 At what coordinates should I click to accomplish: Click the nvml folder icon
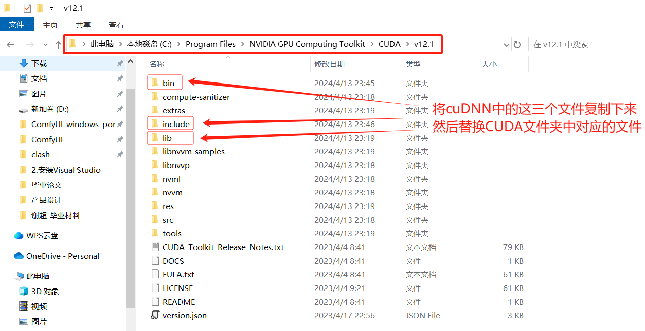155,179
